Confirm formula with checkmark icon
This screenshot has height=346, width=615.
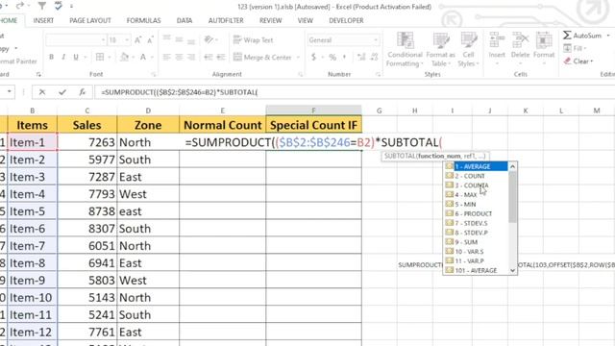click(61, 92)
